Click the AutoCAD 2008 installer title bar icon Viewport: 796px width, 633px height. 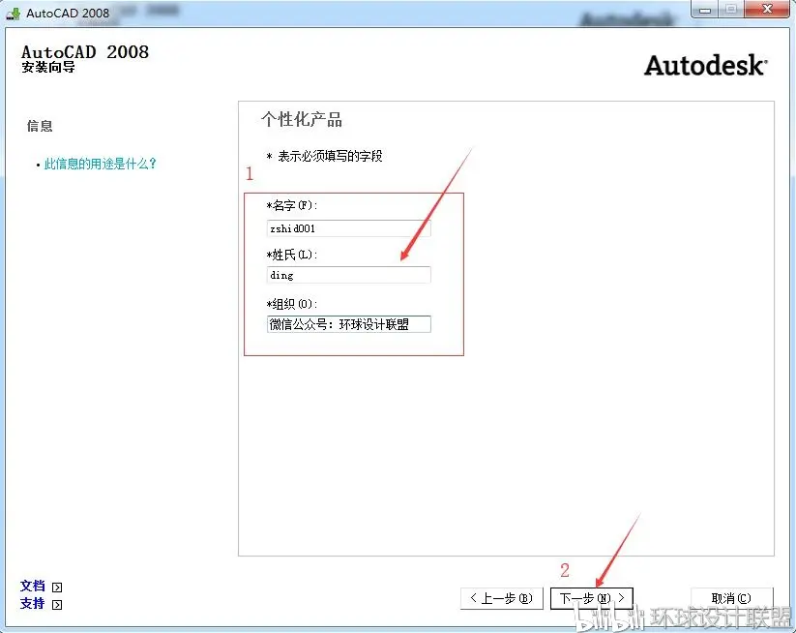14,14
